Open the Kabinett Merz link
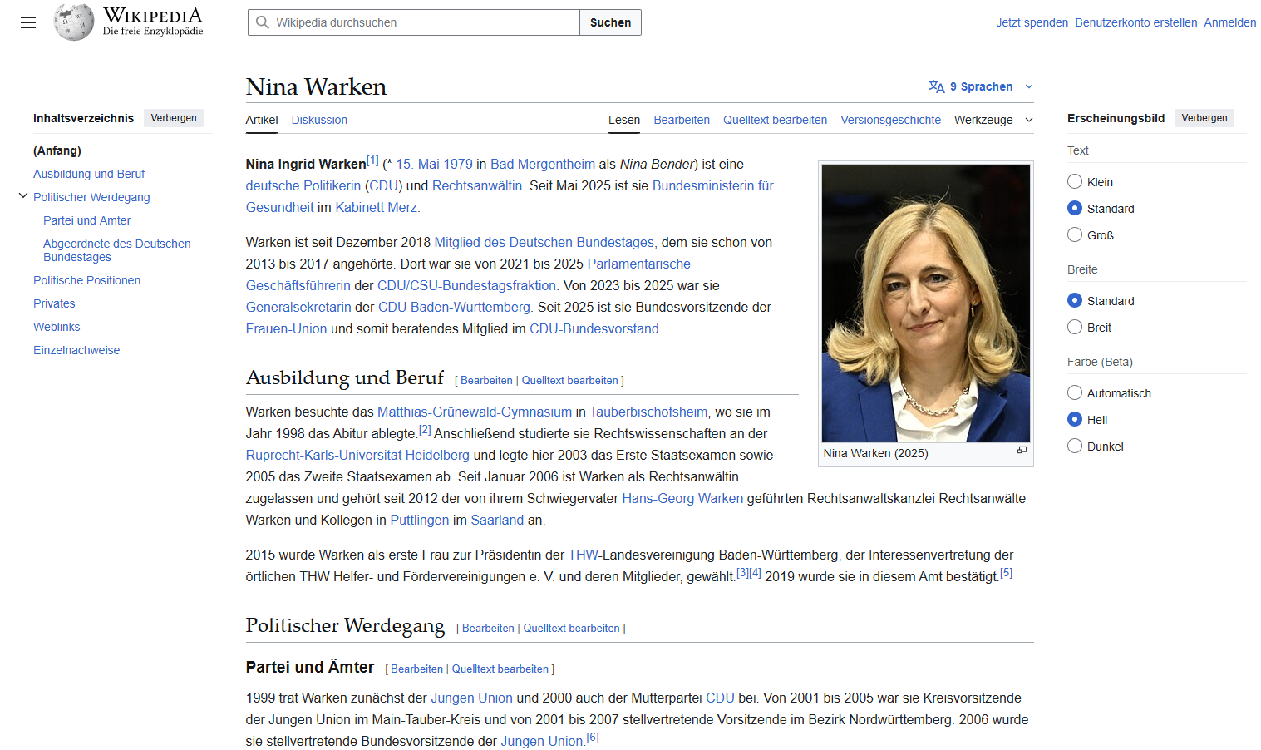Viewport: 1261px width, 750px height. pyautogui.click(x=377, y=207)
